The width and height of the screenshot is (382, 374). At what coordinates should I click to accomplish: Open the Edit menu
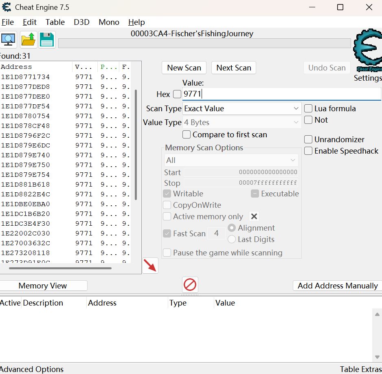[x=29, y=22]
